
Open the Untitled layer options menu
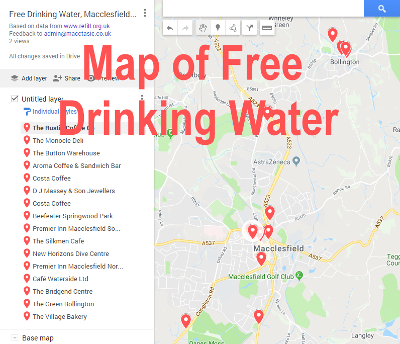[142, 97]
